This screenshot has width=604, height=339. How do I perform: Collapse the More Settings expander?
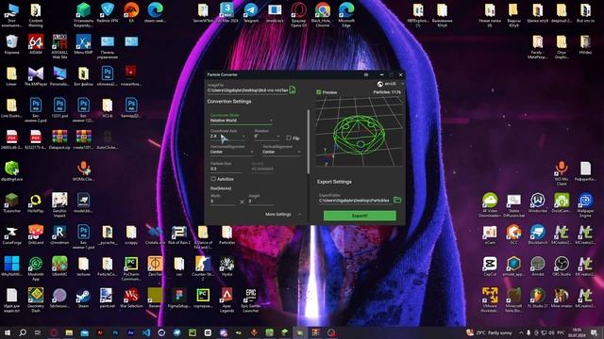(x=283, y=214)
